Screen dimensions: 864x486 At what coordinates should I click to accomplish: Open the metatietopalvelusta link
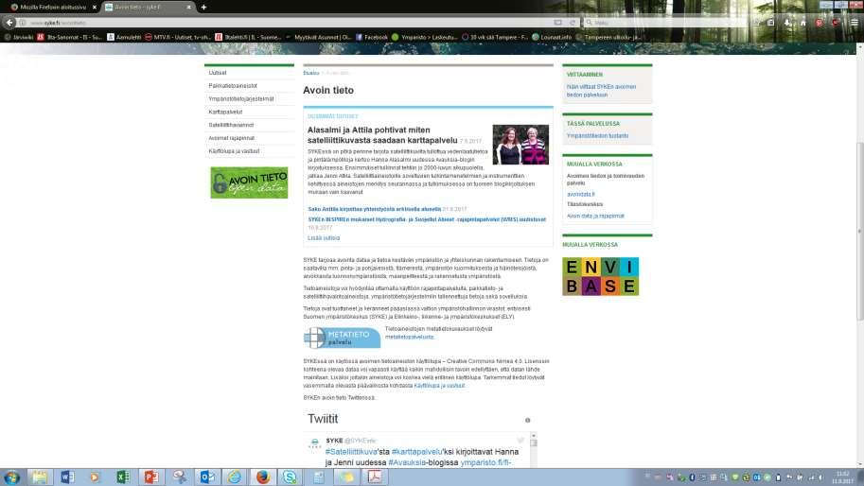[410, 337]
